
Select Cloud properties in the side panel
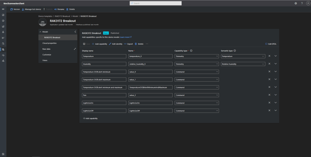50,43
